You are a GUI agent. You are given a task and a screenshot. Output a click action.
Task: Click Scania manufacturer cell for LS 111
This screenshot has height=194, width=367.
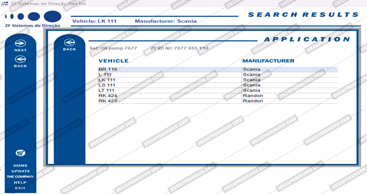tap(290, 85)
